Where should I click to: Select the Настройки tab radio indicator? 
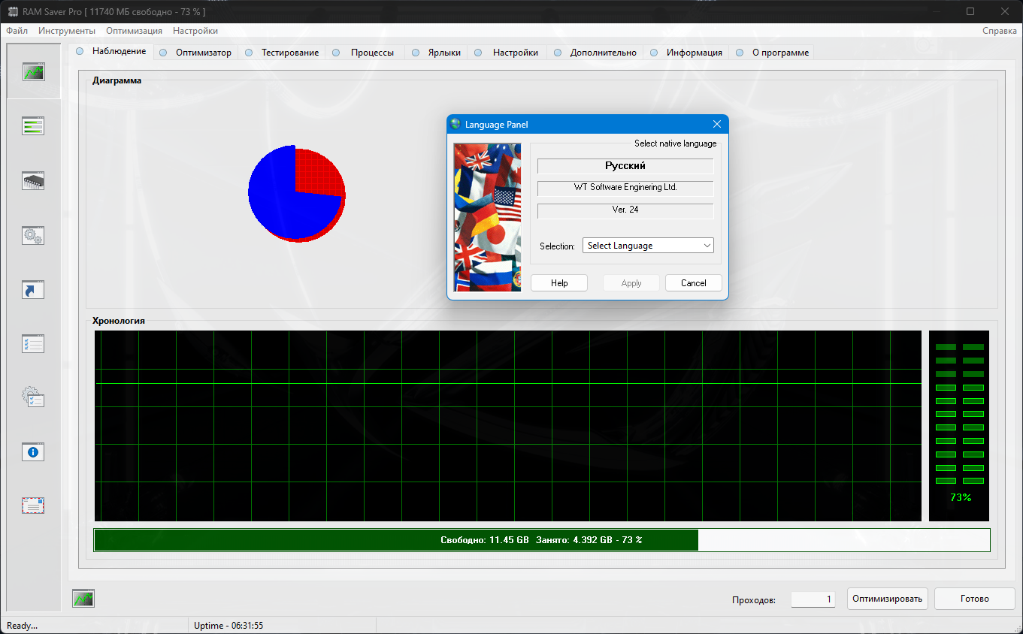coord(478,53)
